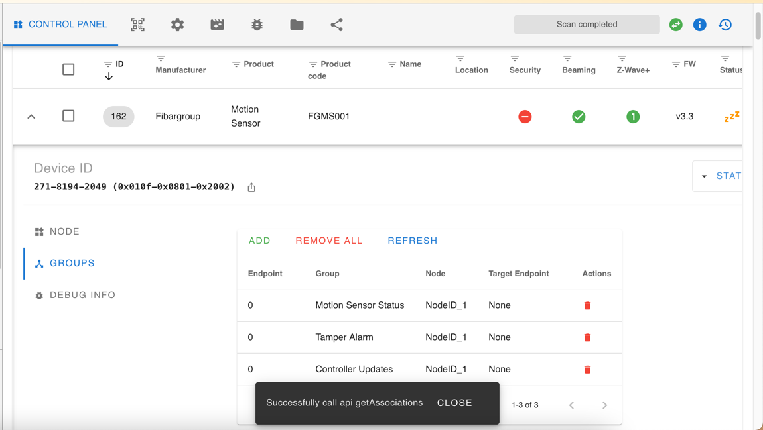This screenshot has width=763, height=430.
Task: Click REFRESH to reload the groups list
Action: tap(412, 241)
